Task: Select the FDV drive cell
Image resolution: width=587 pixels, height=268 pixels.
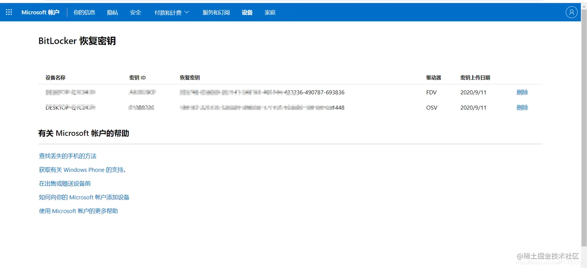Action: coord(431,92)
